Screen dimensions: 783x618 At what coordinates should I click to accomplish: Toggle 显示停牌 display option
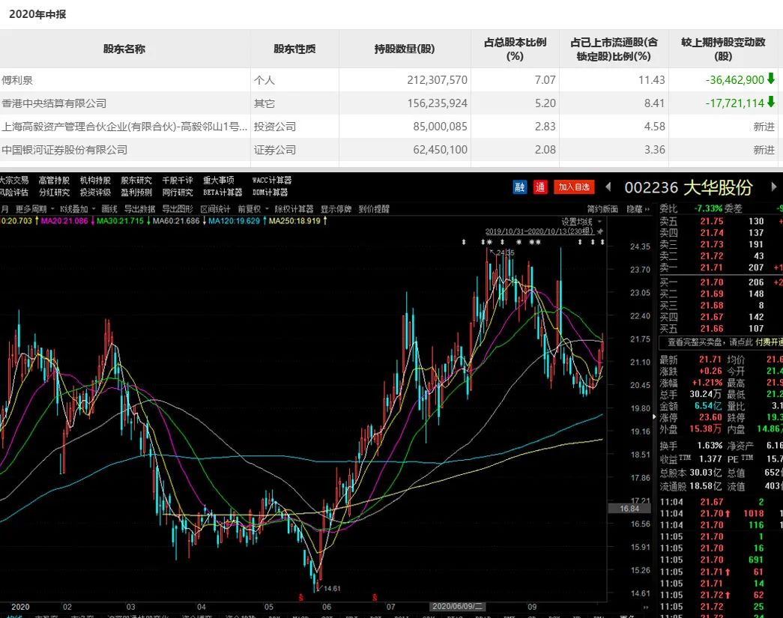336,209
